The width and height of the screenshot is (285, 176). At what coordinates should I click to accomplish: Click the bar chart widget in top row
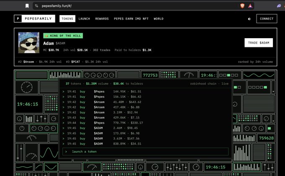click(65, 75)
